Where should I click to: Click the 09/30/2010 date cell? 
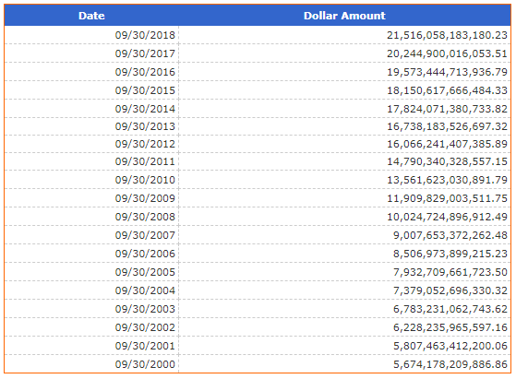tap(145, 180)
